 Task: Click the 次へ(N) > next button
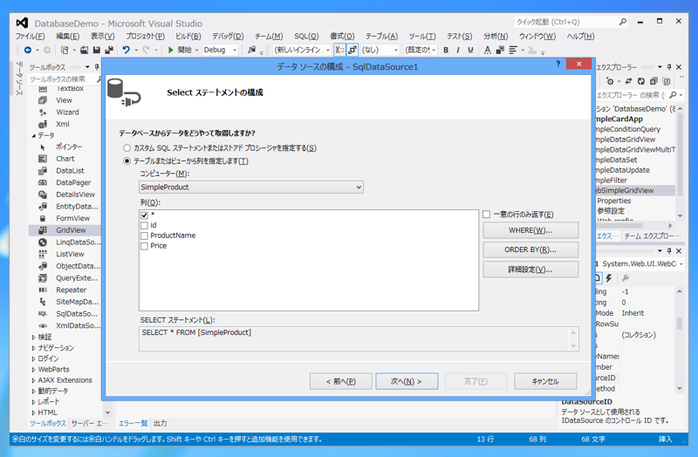point(407,381)
